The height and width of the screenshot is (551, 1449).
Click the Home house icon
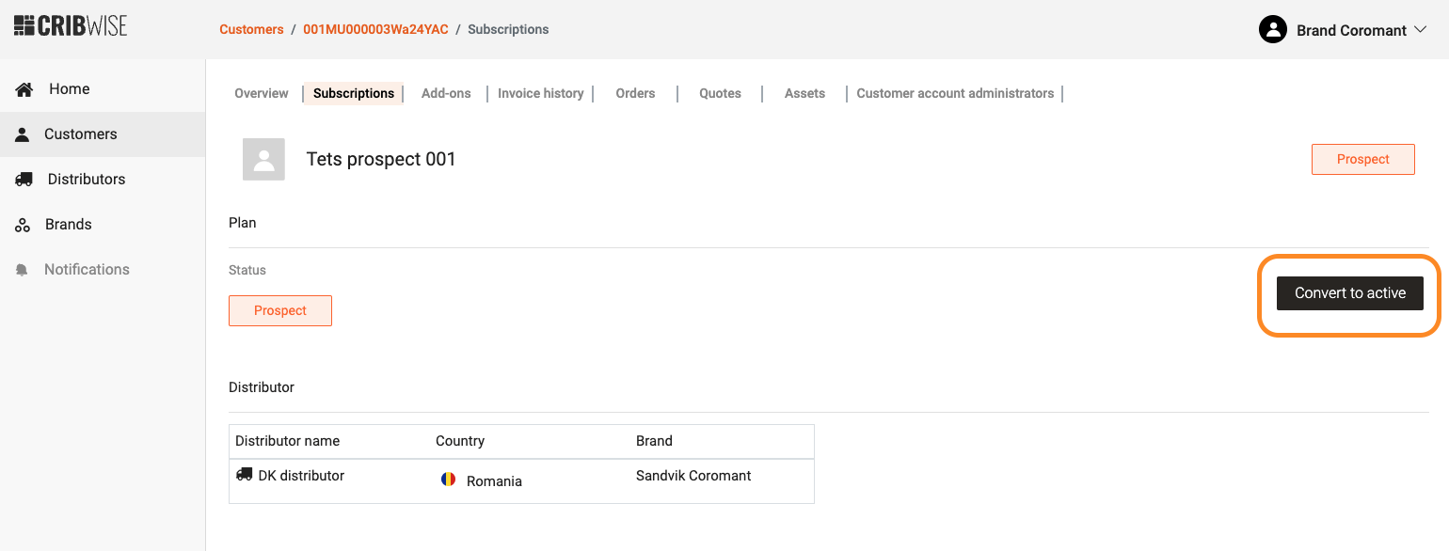click(x=24, y=89)
